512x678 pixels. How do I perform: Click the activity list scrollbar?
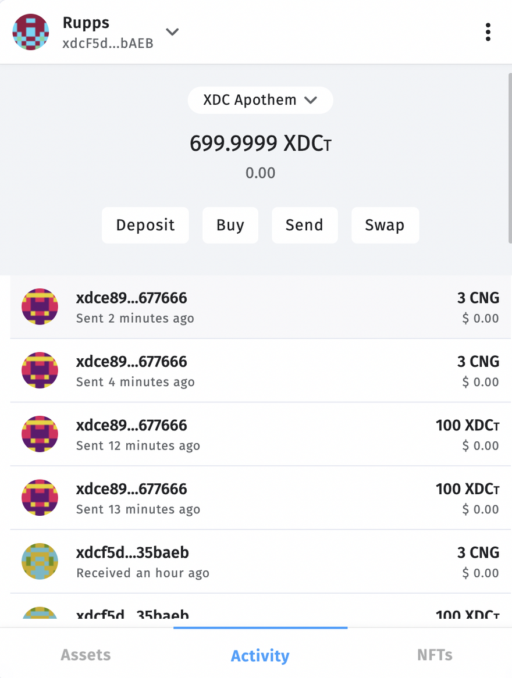(510, 157)
